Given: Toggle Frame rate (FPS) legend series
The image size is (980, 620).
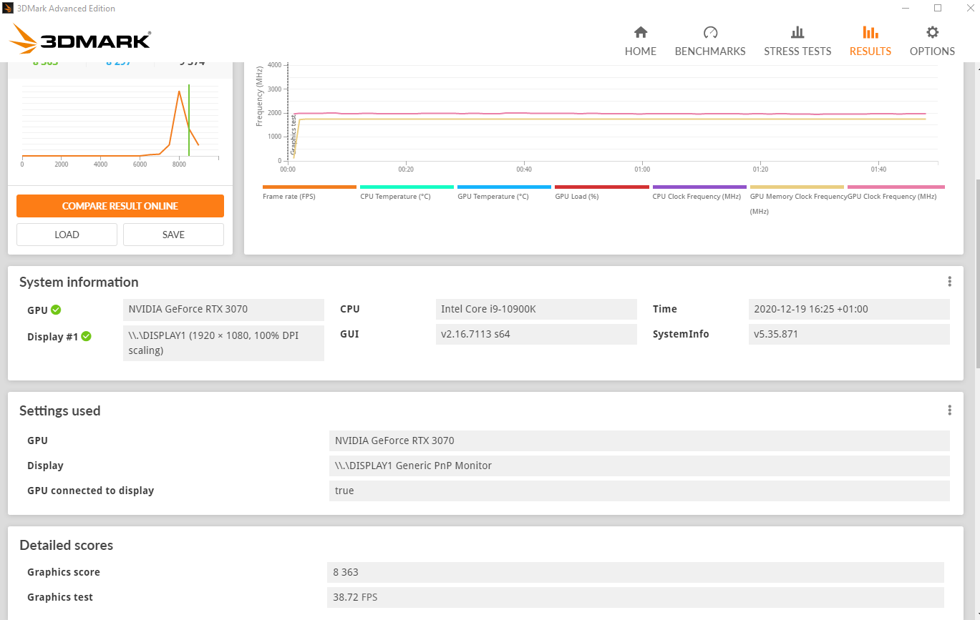Looking at the screenshot, I should click(288, 196).
